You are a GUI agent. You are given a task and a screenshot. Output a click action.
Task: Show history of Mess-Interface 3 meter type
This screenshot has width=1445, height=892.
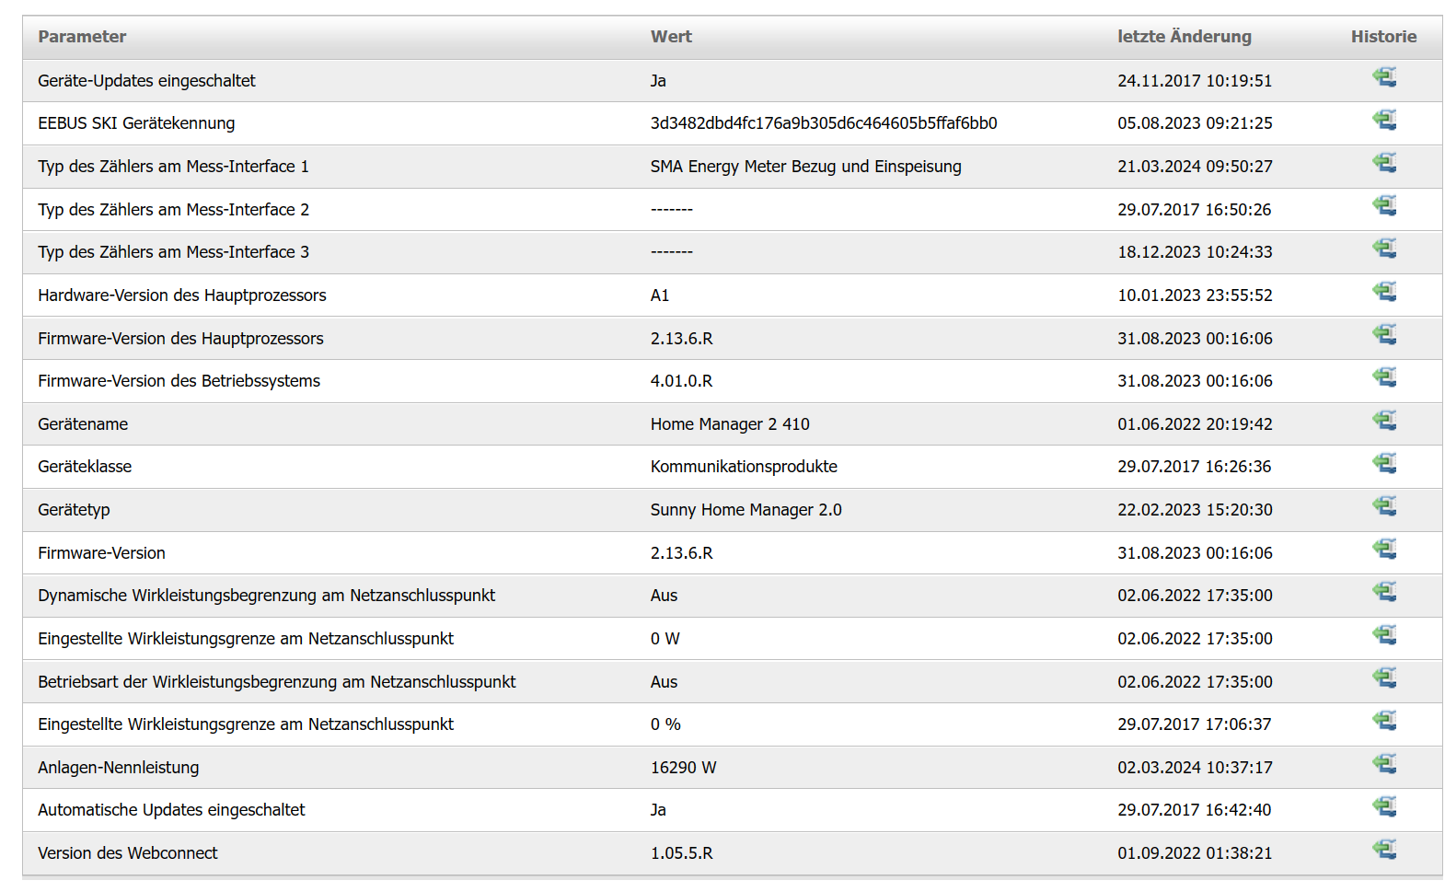(x=1384, y=249)
